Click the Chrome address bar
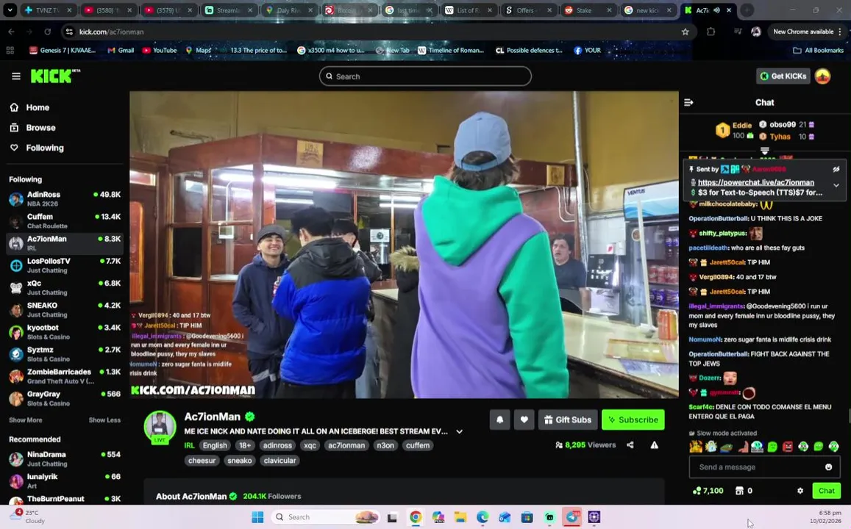The height and width of the screenshot is (529, 851). point(374,32)
